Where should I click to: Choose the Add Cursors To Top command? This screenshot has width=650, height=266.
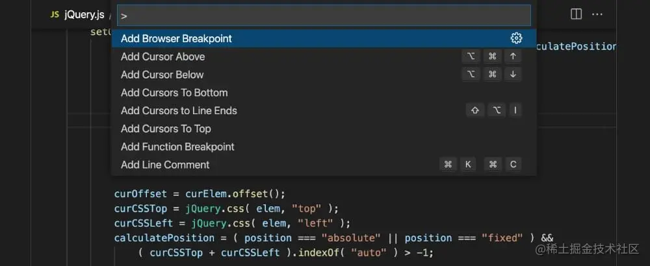pyautogui.click(x=166, y=128)
